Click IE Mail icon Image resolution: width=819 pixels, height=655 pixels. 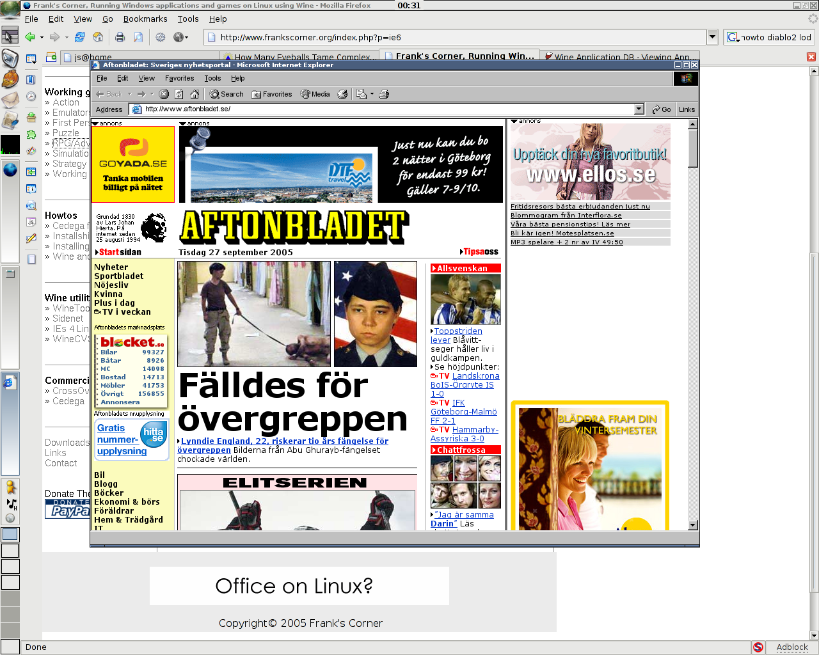tap(362, 94)
